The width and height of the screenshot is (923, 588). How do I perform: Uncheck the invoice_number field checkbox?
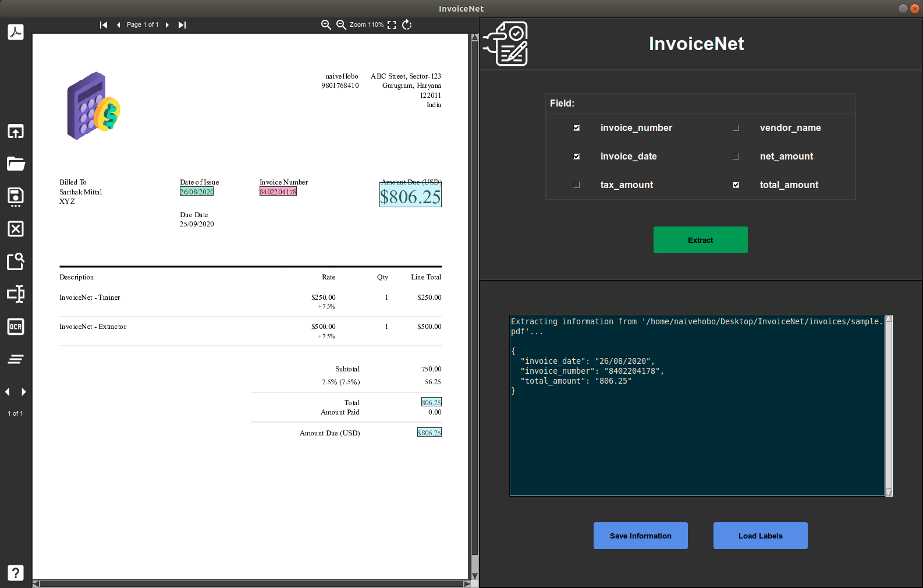pos(577,128)
